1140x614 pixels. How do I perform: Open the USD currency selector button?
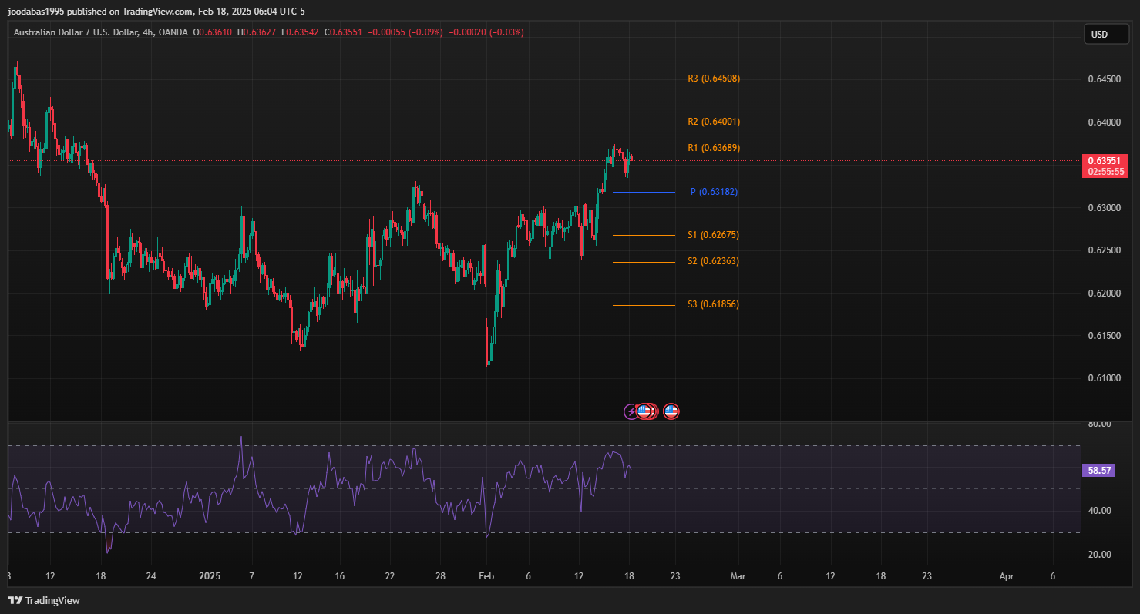point(1098,34)
